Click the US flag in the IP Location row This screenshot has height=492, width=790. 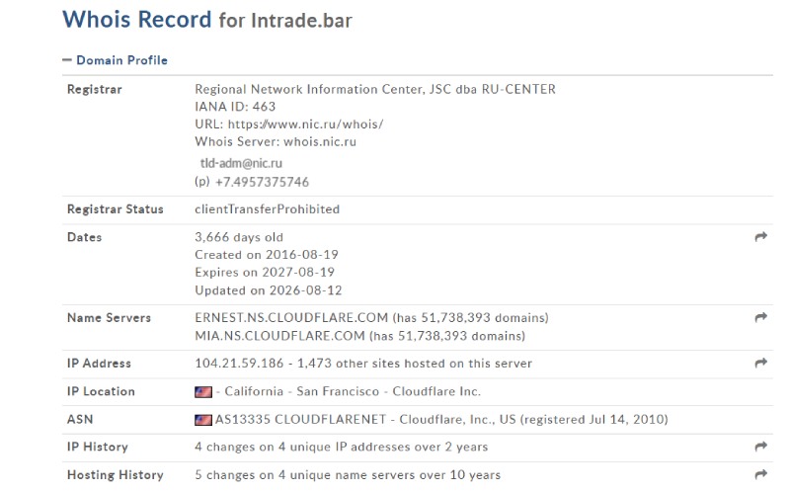point(203,391)
